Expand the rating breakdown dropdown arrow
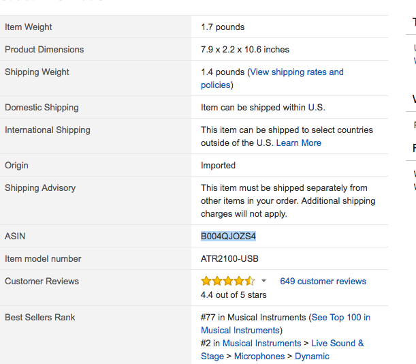The height and width of the screenshot is (364, 416). pos(264,281)
